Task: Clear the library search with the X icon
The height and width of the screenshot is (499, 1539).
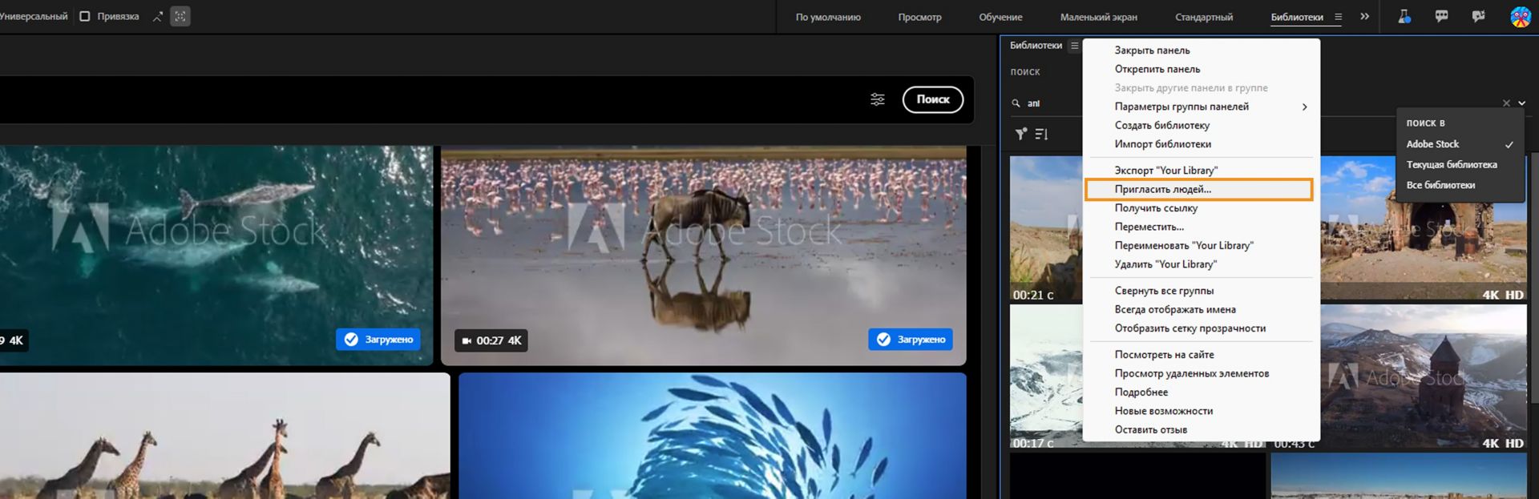Action: point(1506,103)
